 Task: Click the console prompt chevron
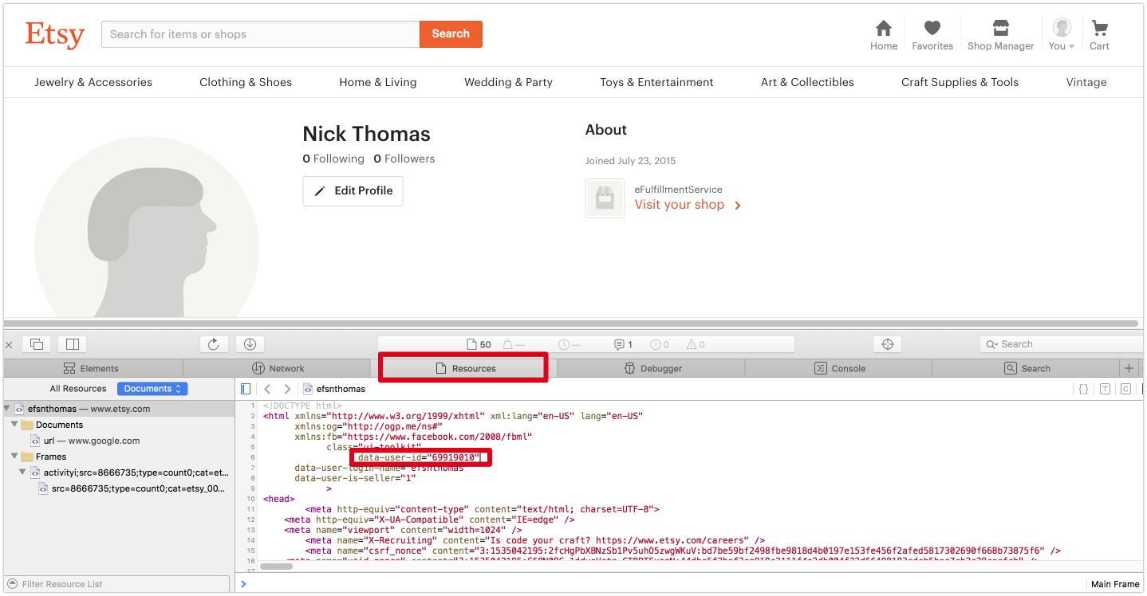(244, 584)
